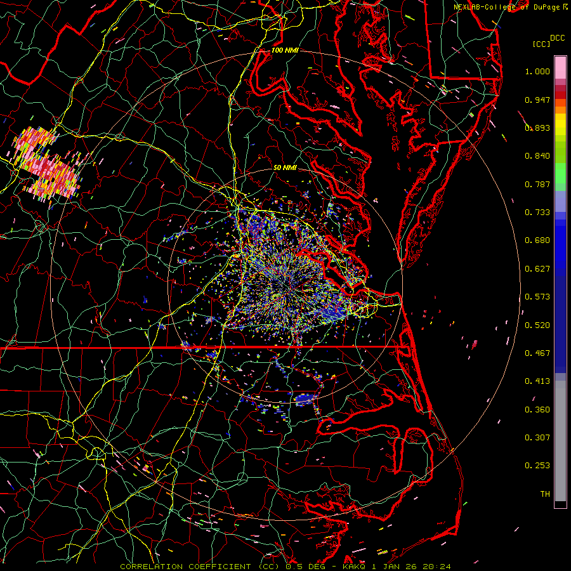The image size is (571, 571).
Task: Select the 0.573 legend value
Action: (537, 297)
